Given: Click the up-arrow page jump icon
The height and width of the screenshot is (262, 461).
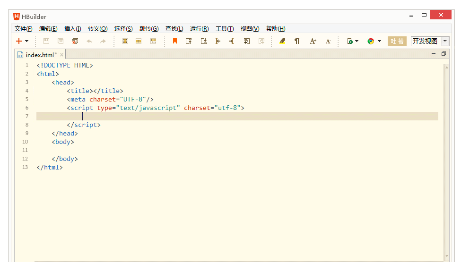Looking at the screenshot, I should [189, 41].
